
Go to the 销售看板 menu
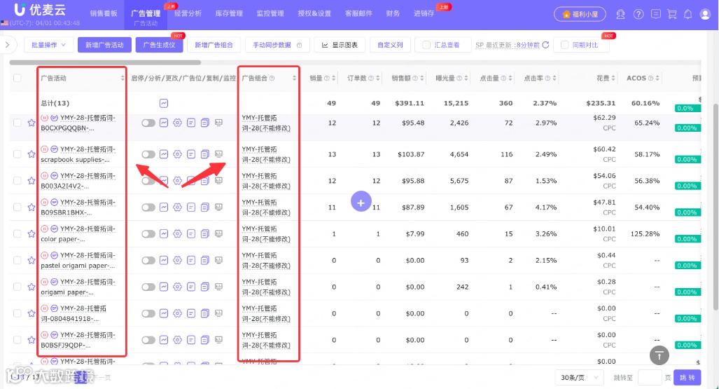tap(104, 14)
